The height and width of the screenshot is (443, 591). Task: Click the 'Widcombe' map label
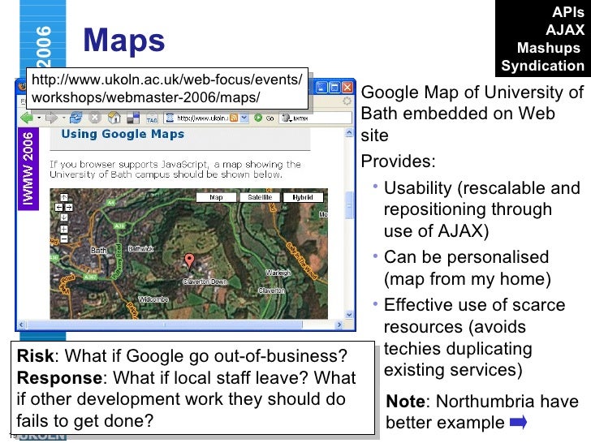pos(153,299)
